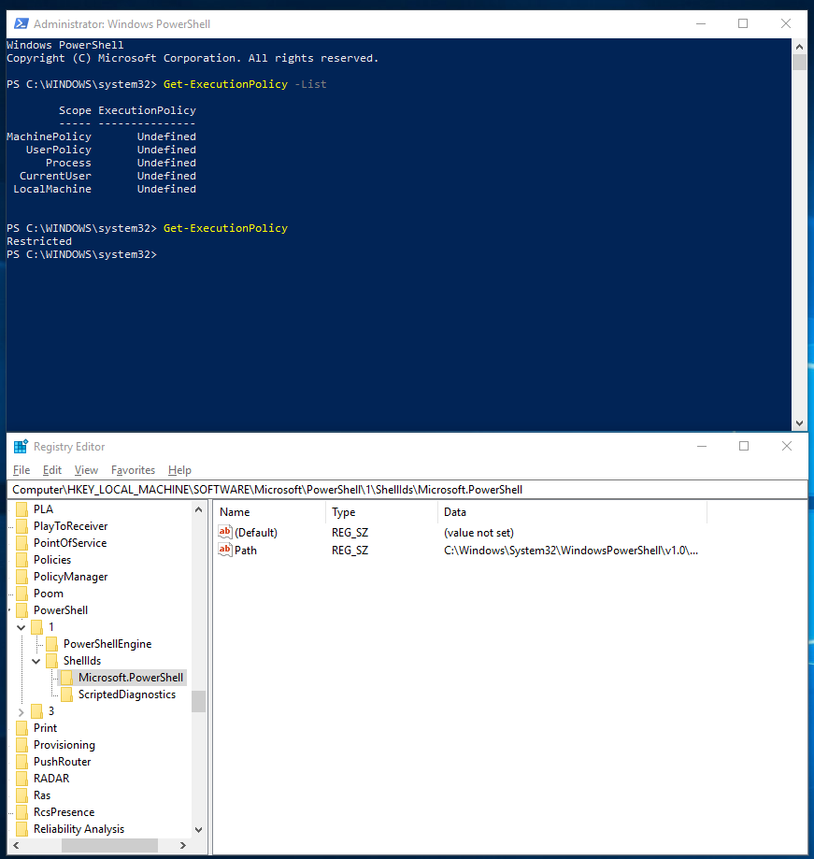Open the Favorites menu
This screenshot has height=859, width=814.
133,469
